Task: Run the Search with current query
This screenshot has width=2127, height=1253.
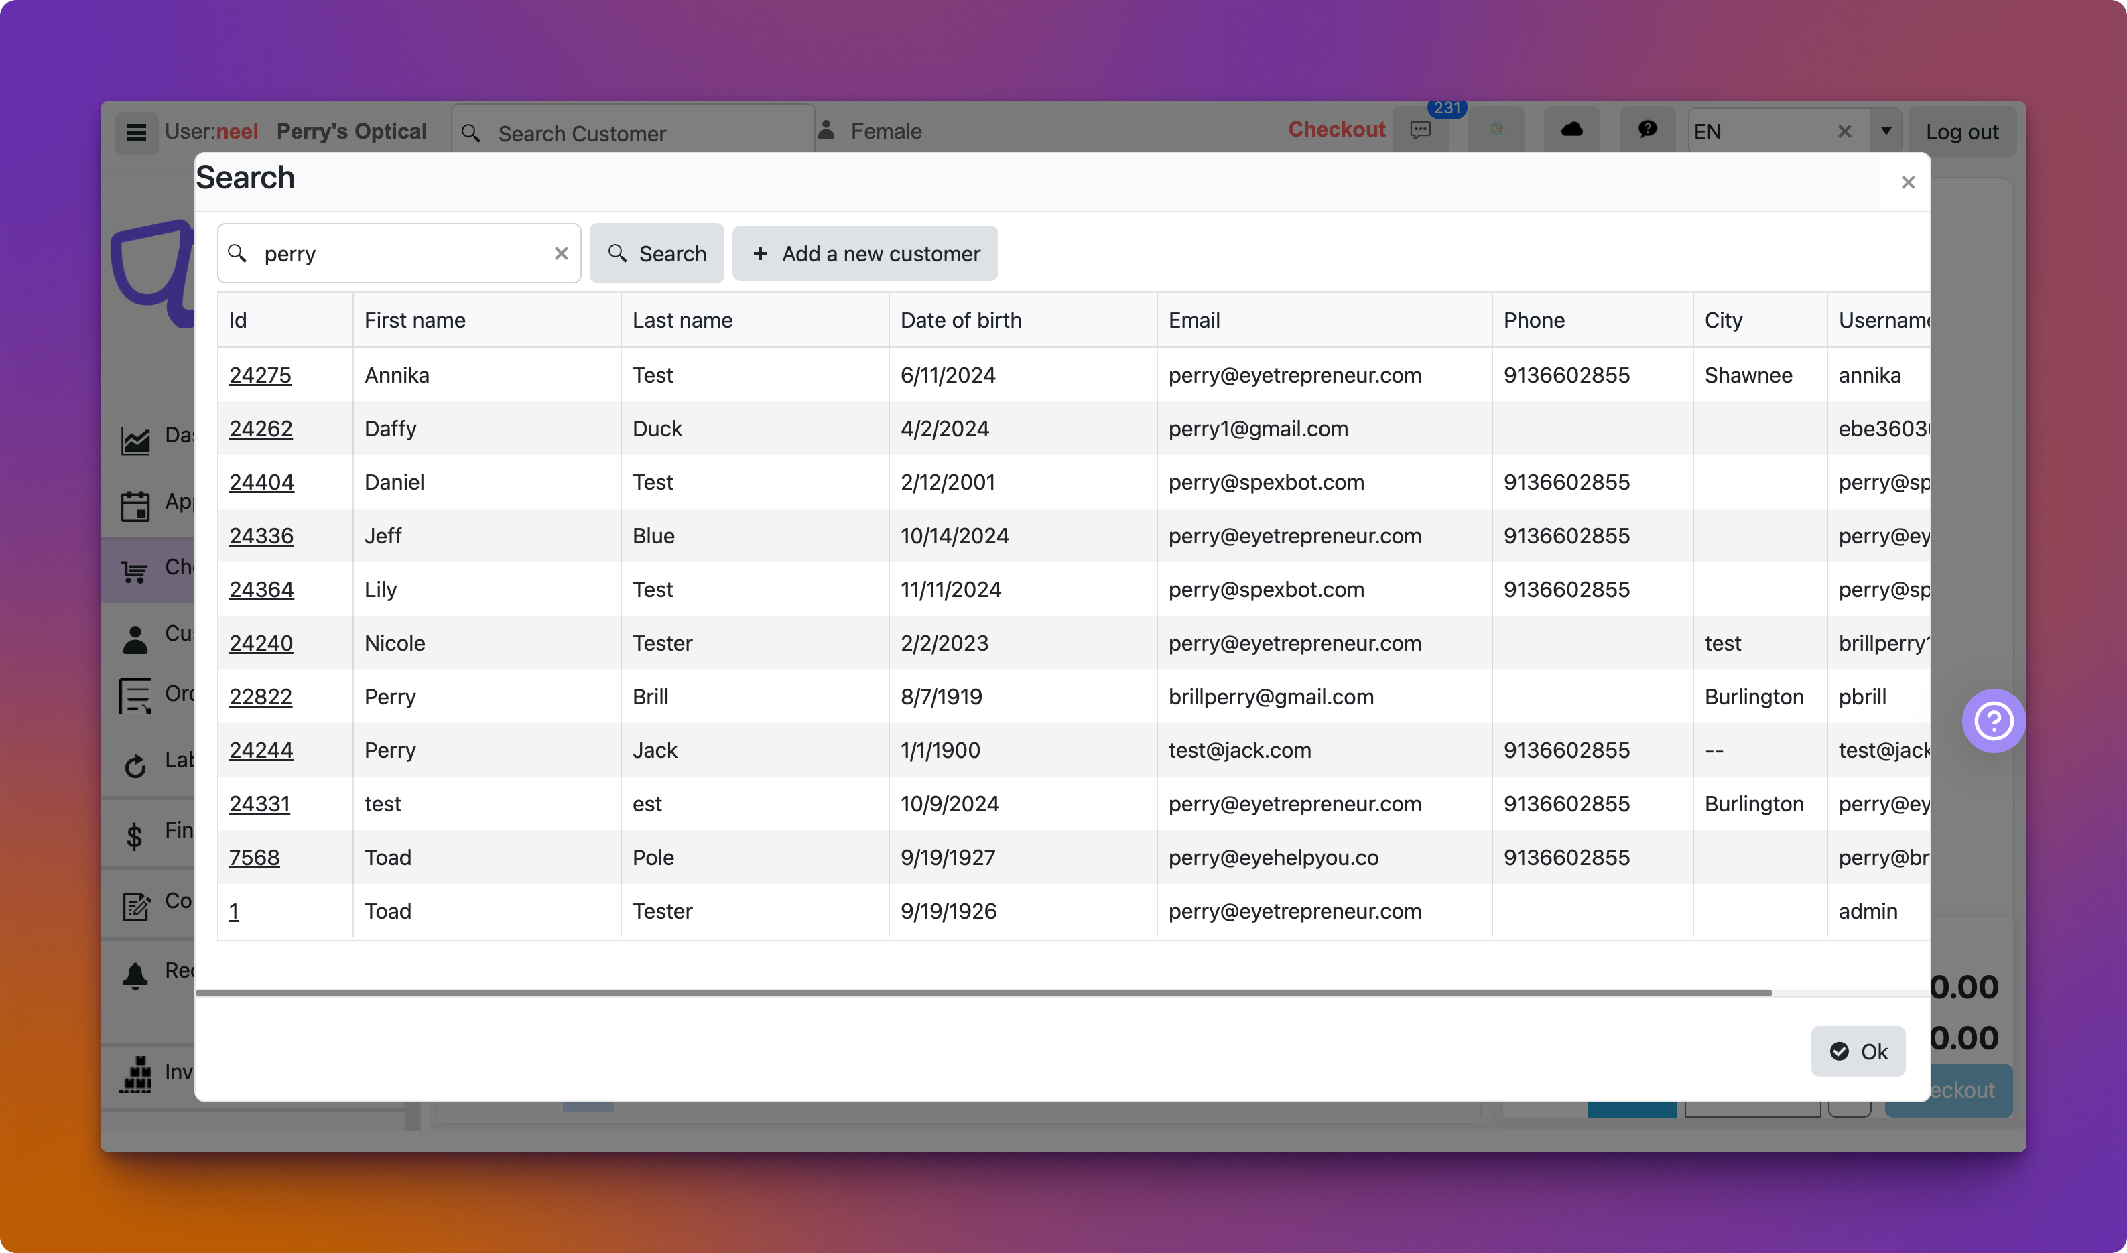Action: pos(657,253)
